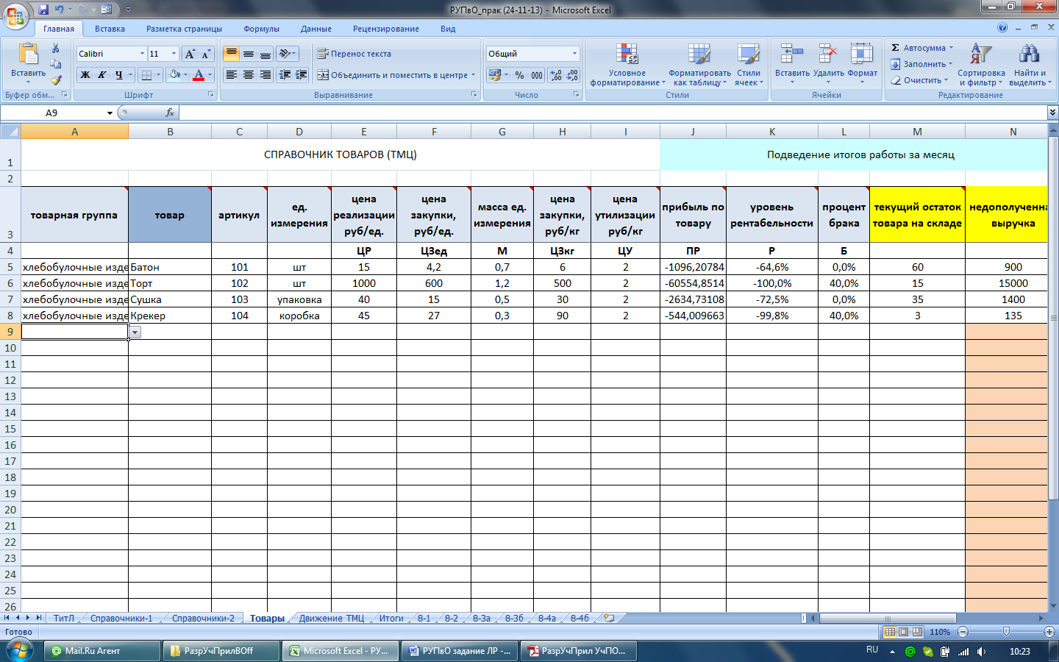Click the Decrease Decimal icon
This screenshot has height=662, width=1059.
pos(572,75)
